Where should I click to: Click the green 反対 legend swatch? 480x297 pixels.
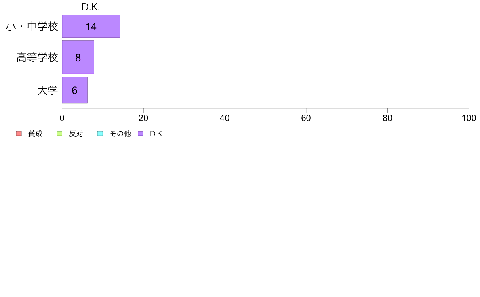coord(59,133)
